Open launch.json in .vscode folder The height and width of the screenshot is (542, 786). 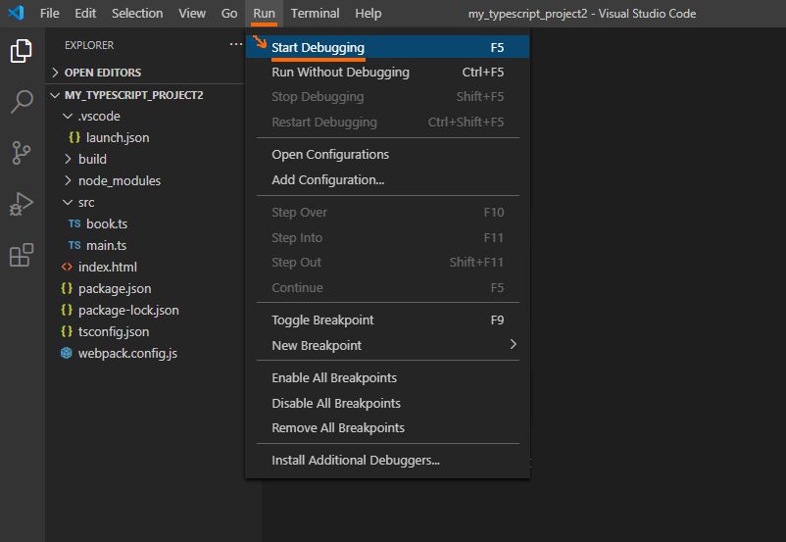[117, 137]
